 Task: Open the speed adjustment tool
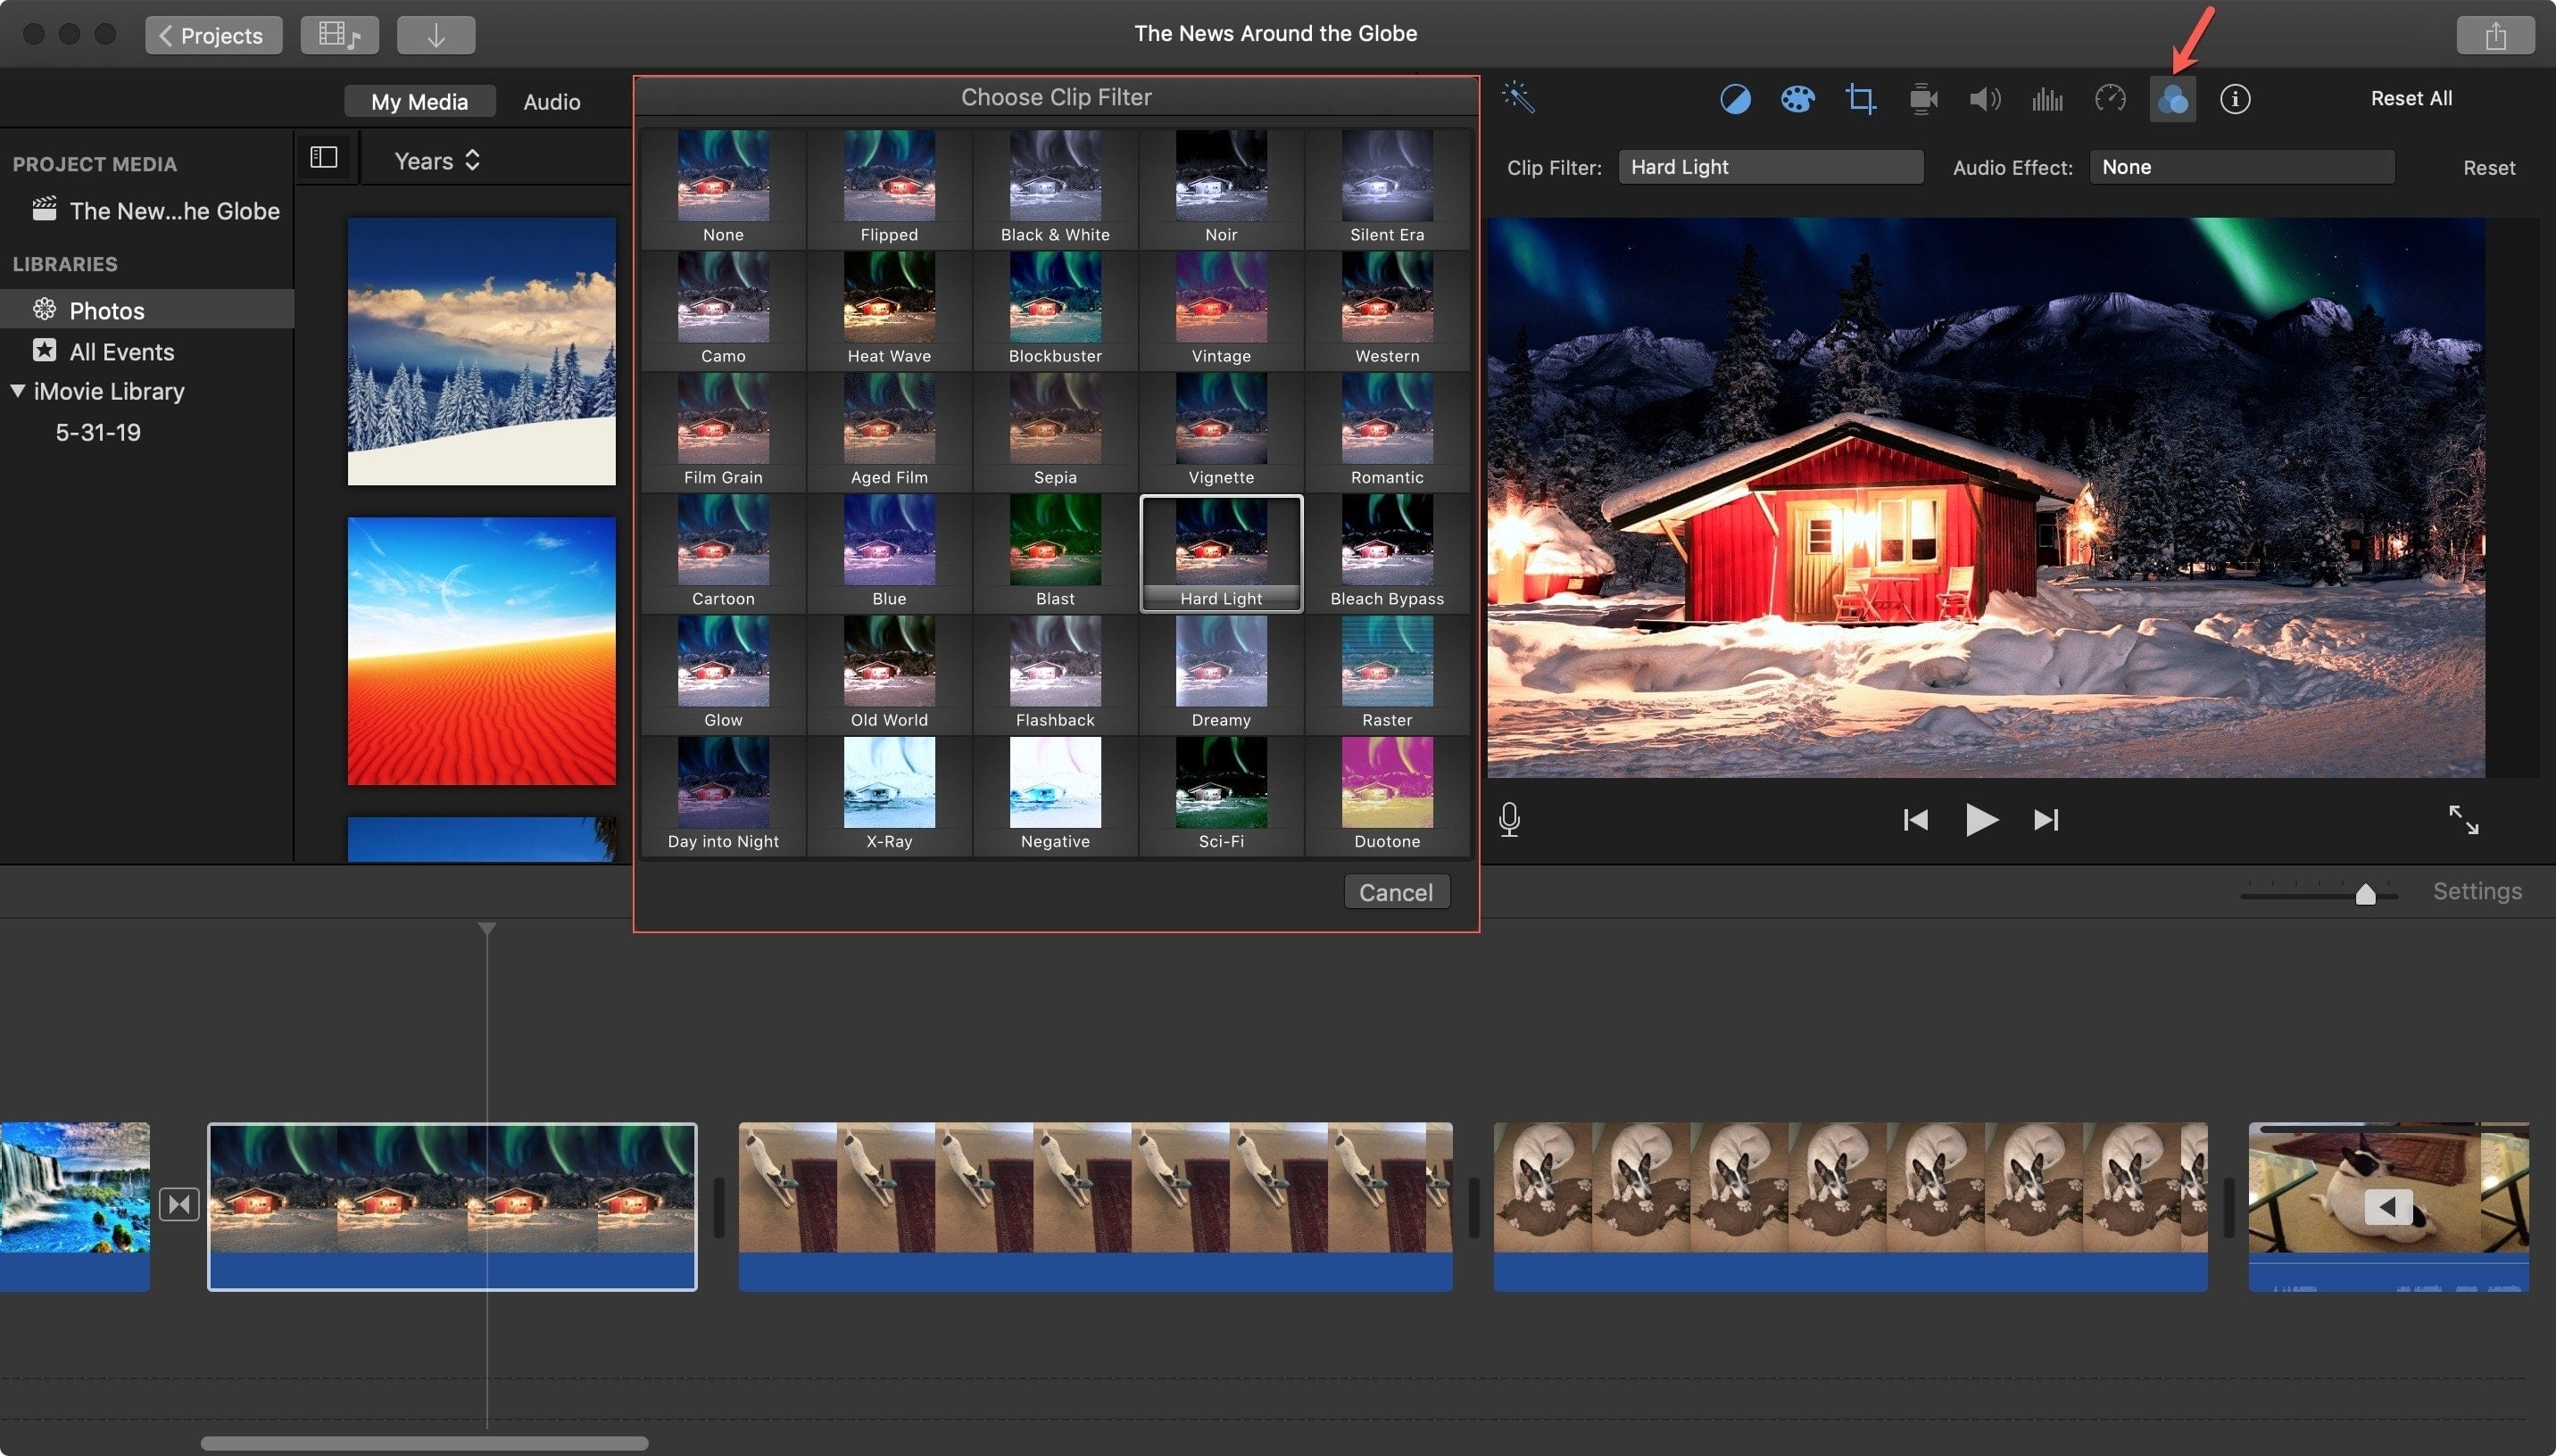[2110, 99]
